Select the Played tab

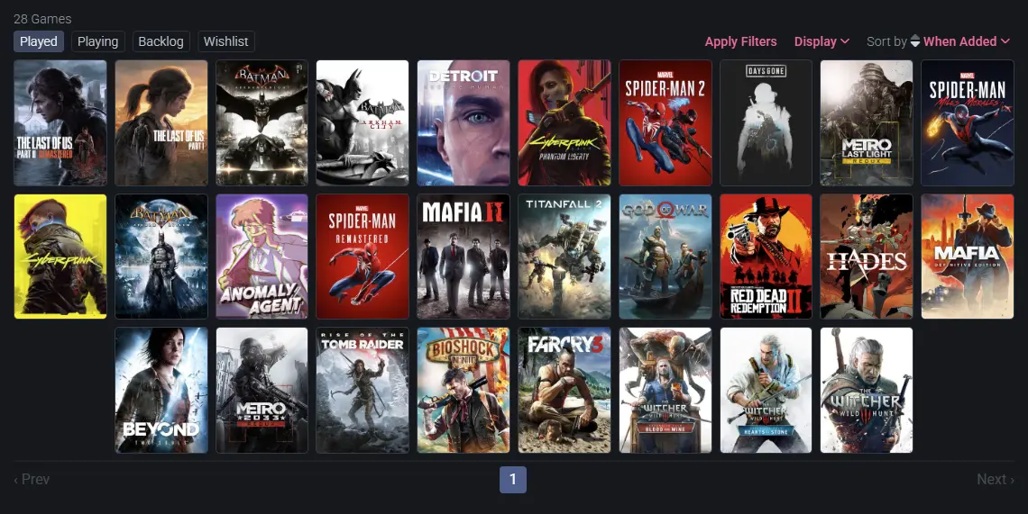tap(39, 41)
